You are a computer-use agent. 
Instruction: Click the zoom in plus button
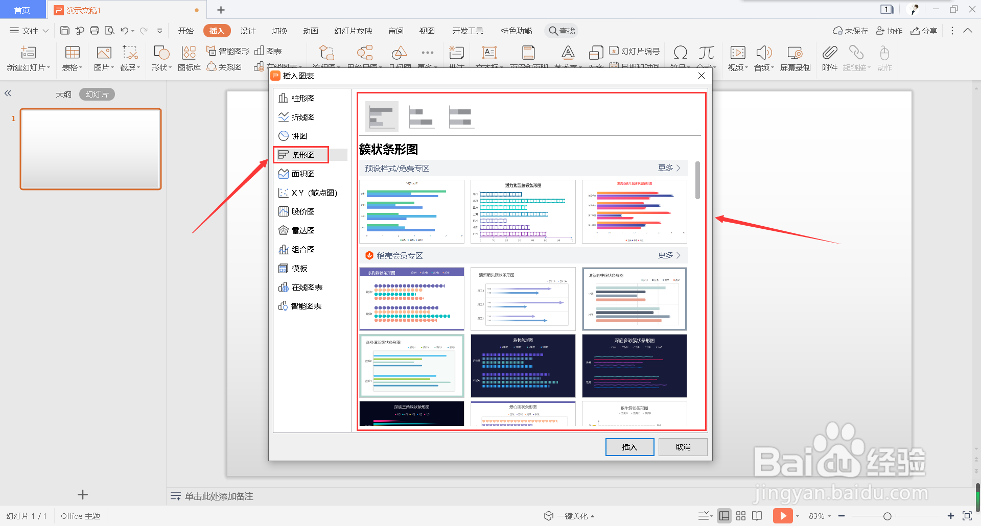pyautogui.click(x=951, y=516)
